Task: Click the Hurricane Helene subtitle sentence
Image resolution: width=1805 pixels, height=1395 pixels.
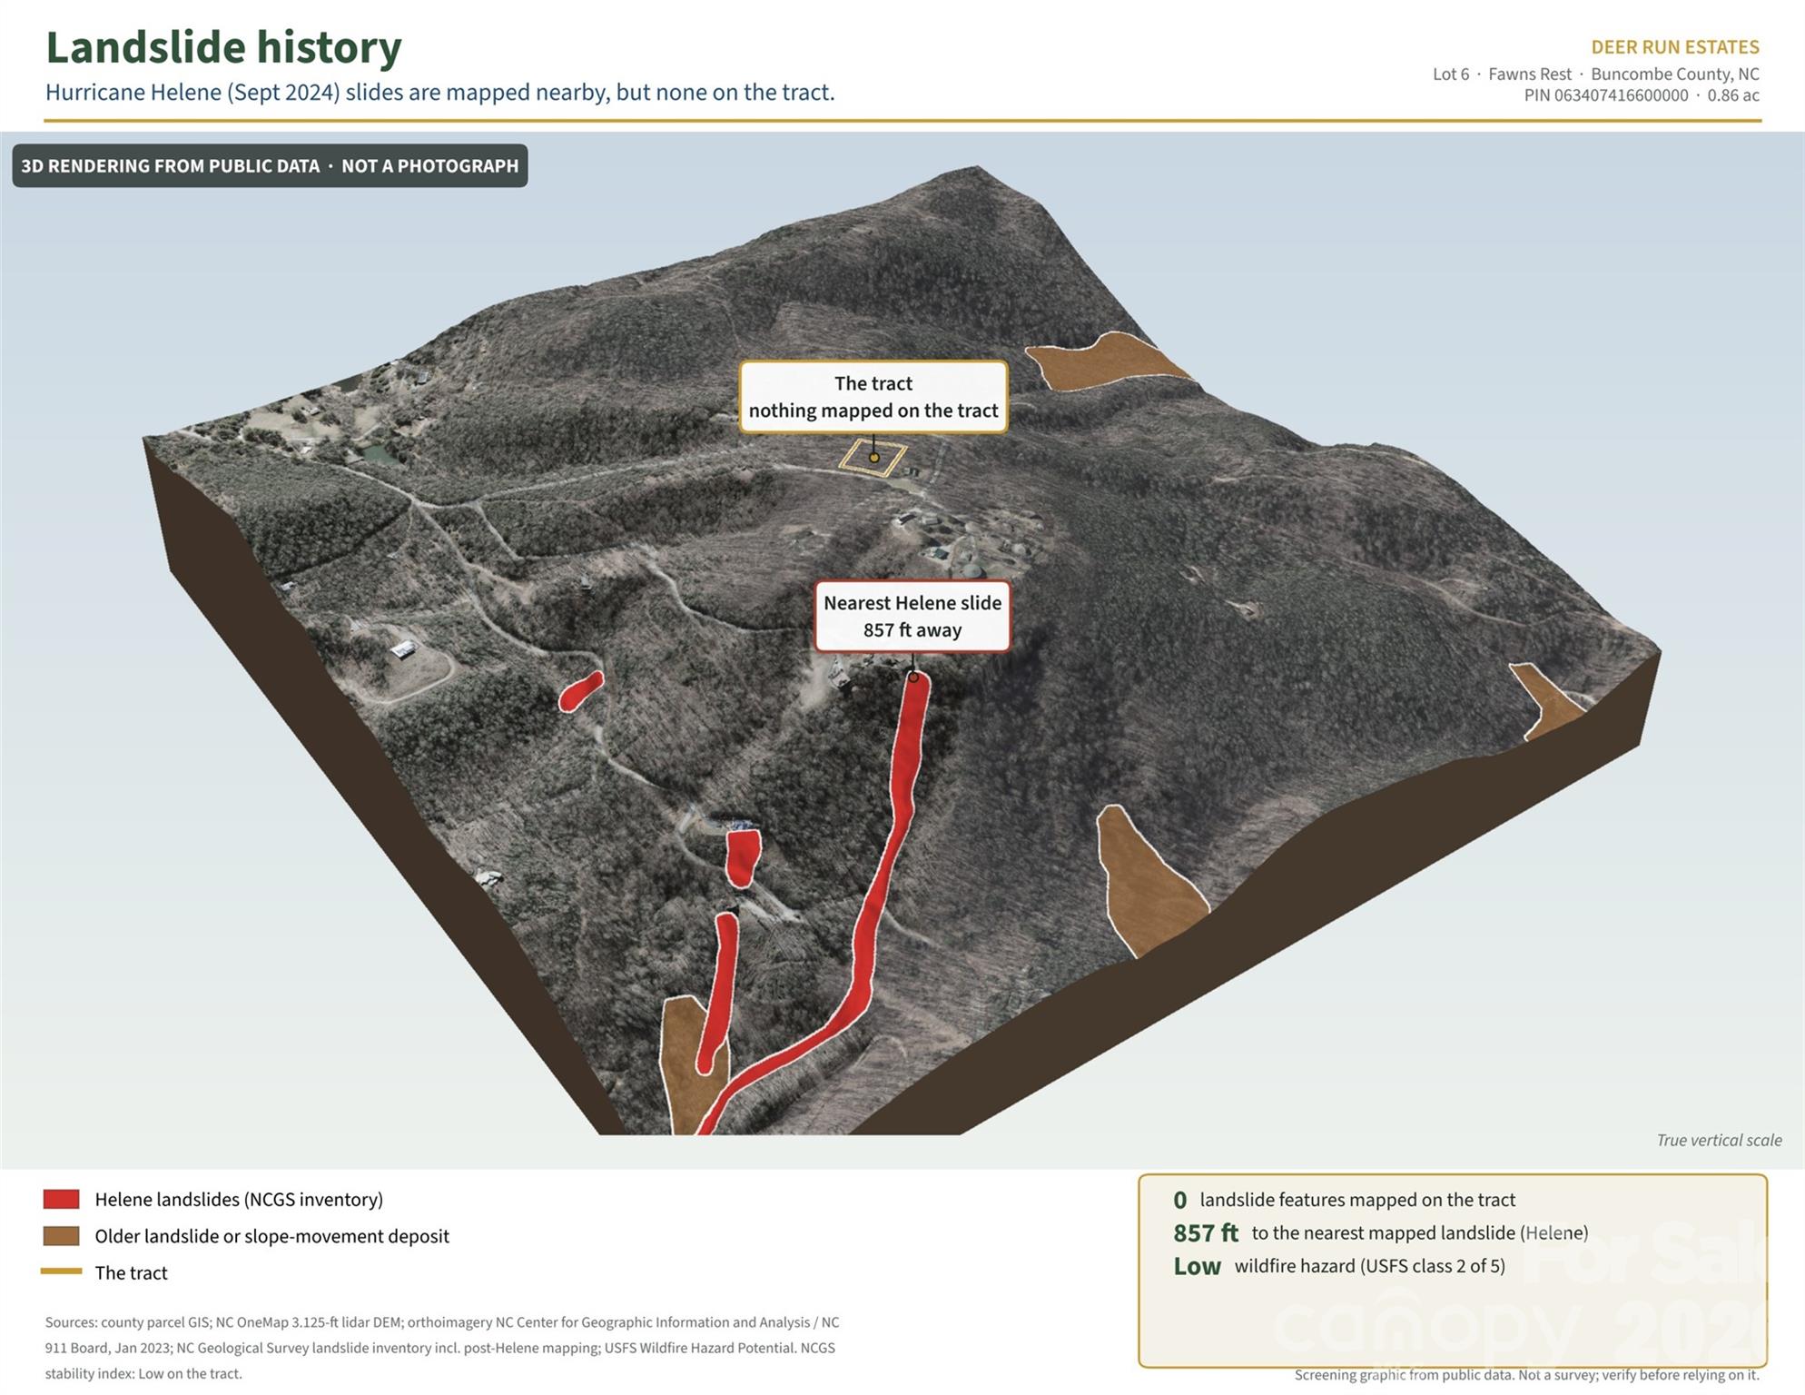Action: coord(439,93)
